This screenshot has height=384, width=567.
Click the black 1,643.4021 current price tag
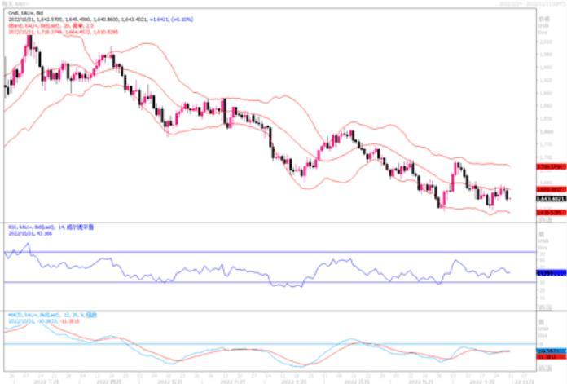(x=550, y=198)
